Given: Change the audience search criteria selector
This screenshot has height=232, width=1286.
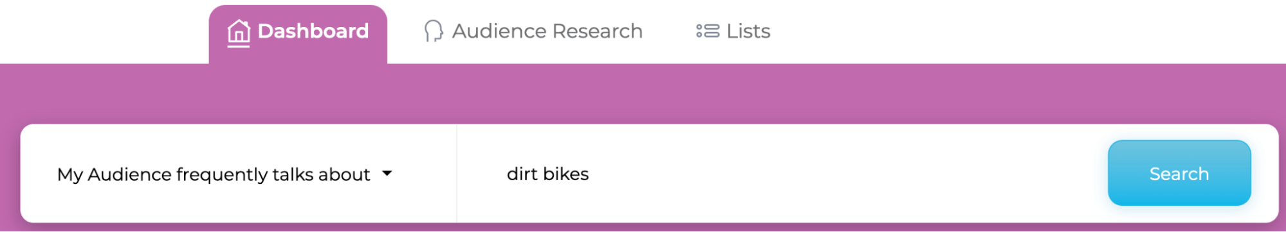Looking at the screenshot, I should coord(239,174).
